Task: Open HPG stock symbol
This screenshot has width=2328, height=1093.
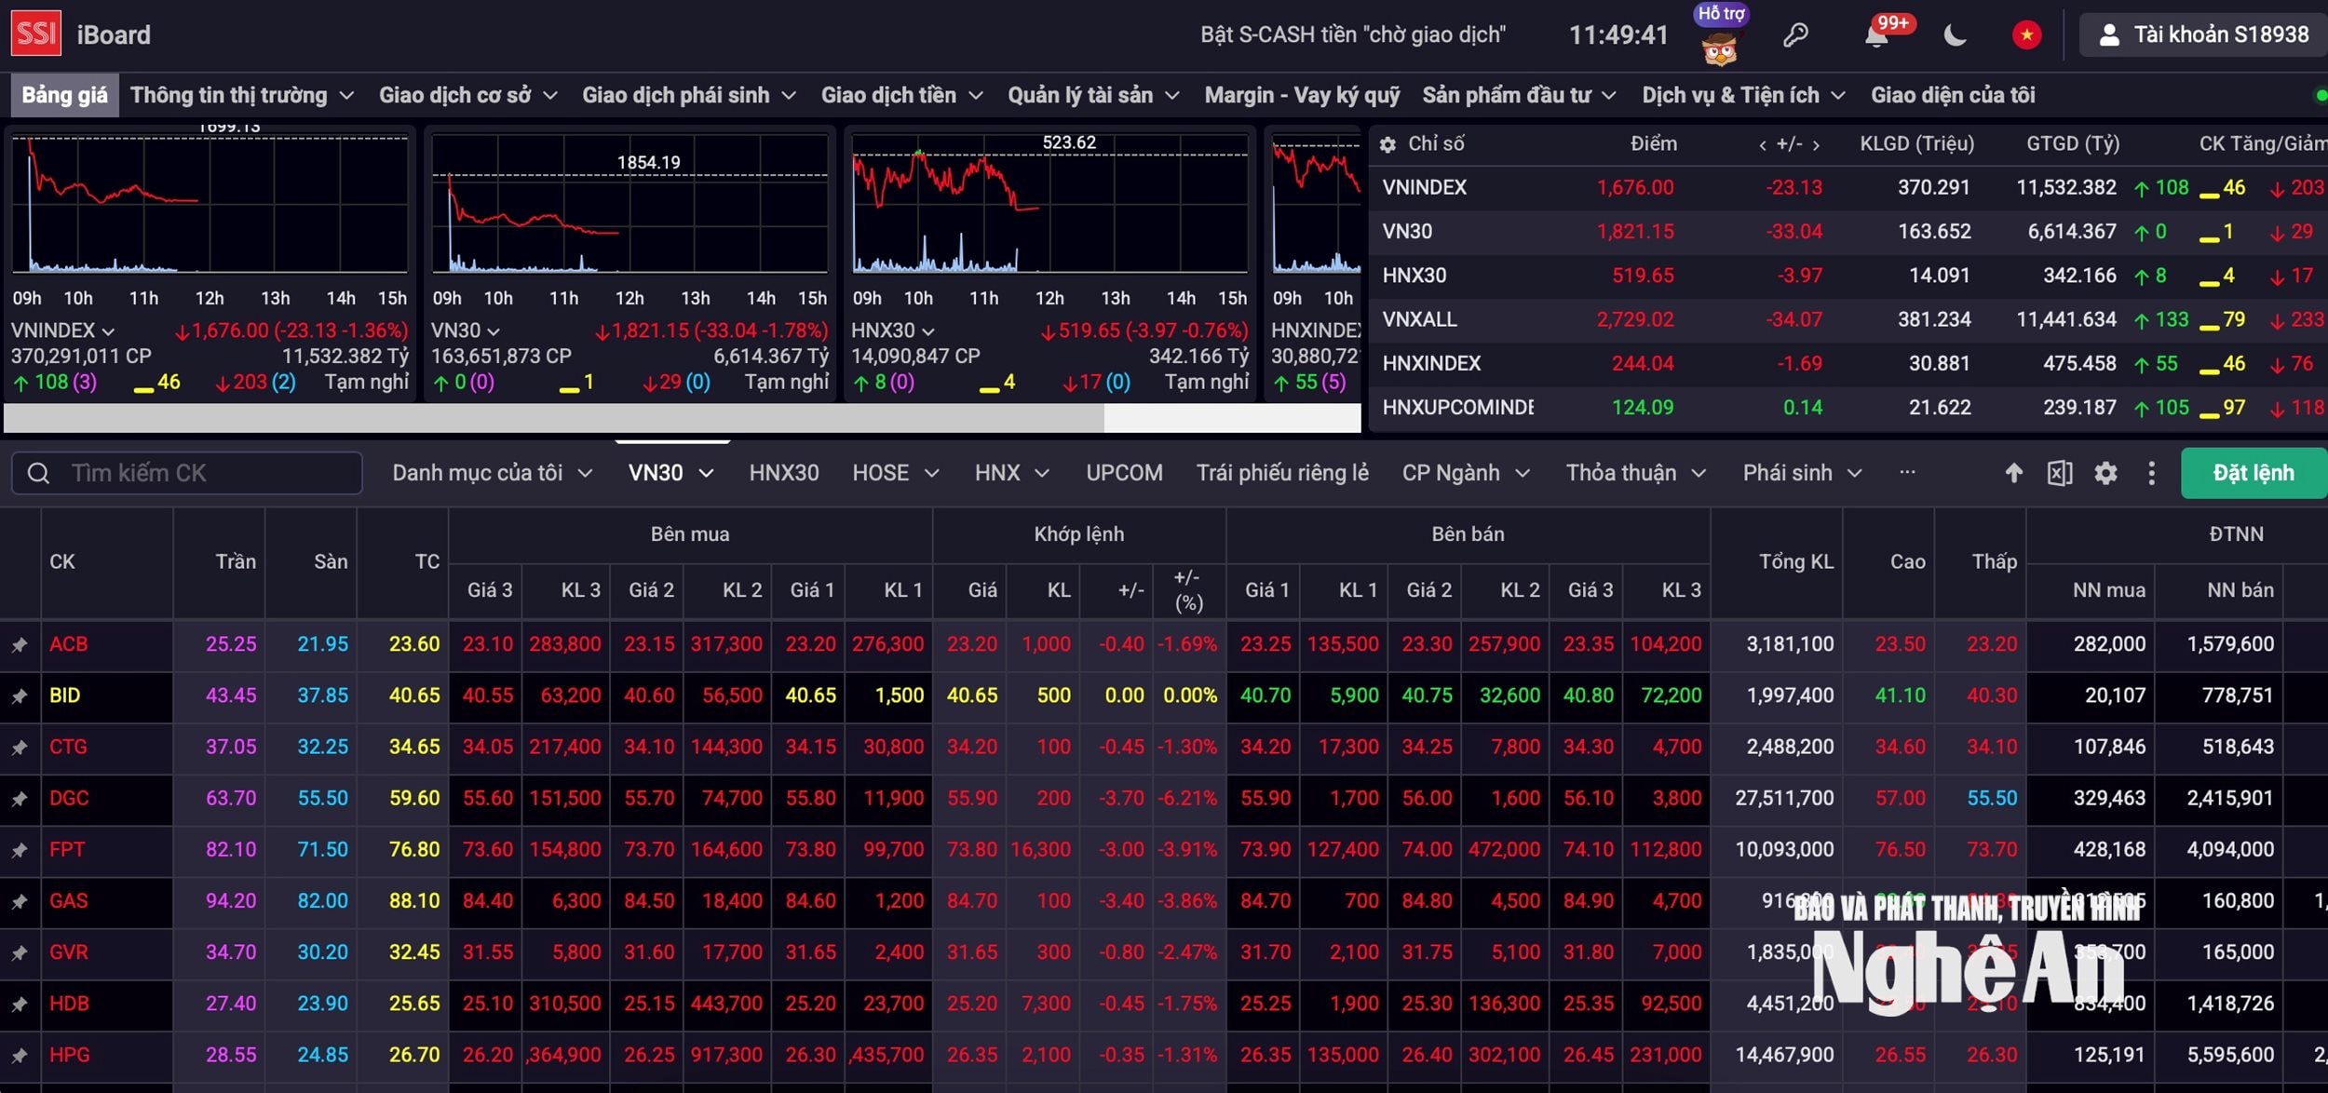Action: click(70, 1055)
